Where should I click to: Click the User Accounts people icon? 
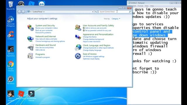[78, 28]
